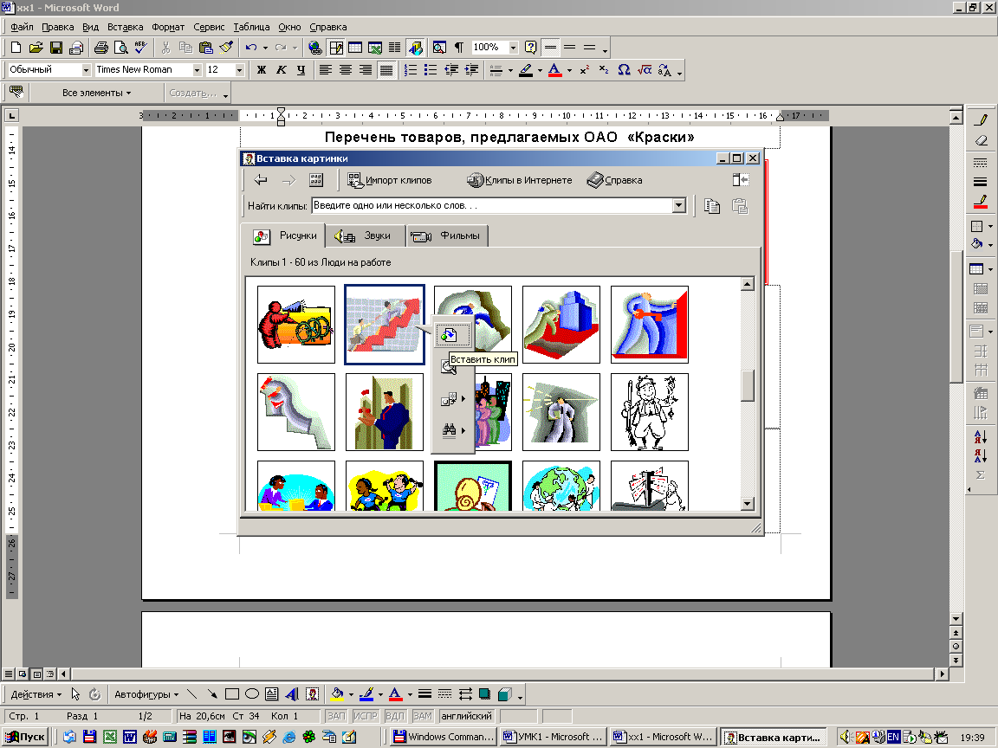This screenshot has height=748, width=998.
Task: Click the font color A icon in formatting toolbar
Action: point(555,70)
